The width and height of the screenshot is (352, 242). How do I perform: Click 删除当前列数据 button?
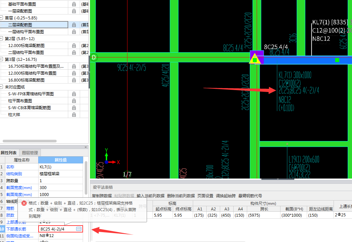tap(181, 196)
